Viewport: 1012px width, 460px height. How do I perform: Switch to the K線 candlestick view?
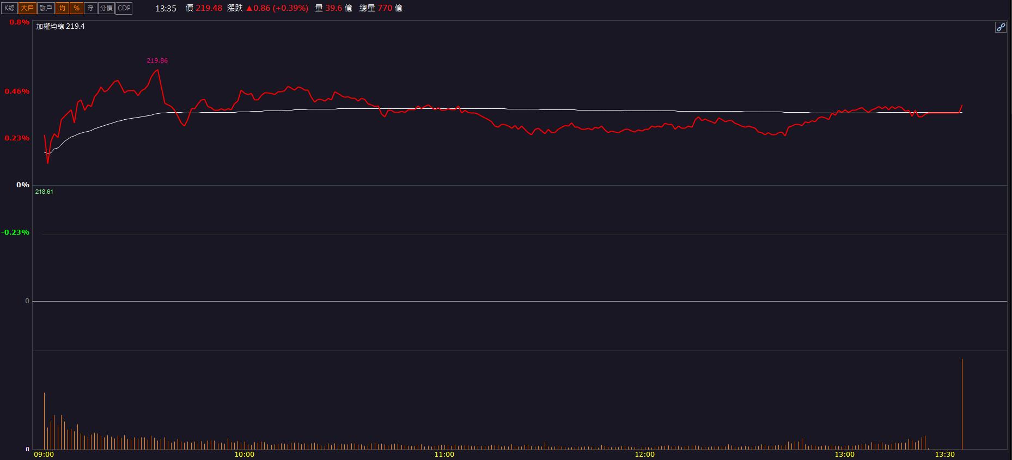(10, 8)
